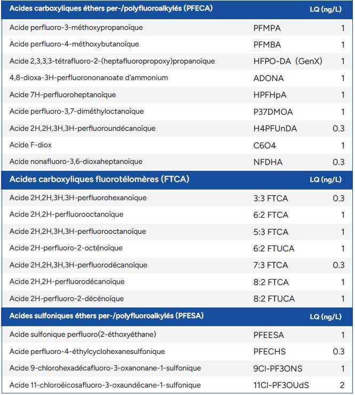Click the PFMPA abbreviation cell
355x395 pixels.
click(267, 28)
